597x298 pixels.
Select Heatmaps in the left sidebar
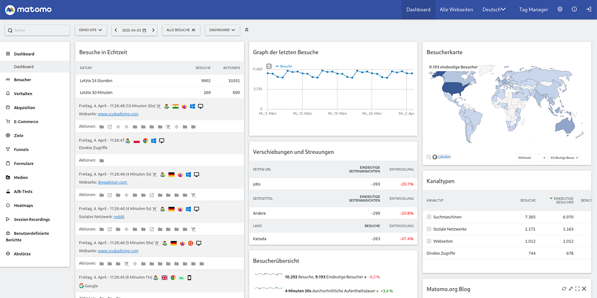[23, 205]
